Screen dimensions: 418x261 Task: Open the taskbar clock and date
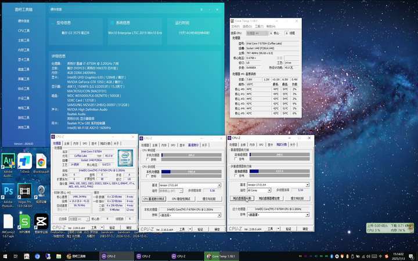[398, 256]
